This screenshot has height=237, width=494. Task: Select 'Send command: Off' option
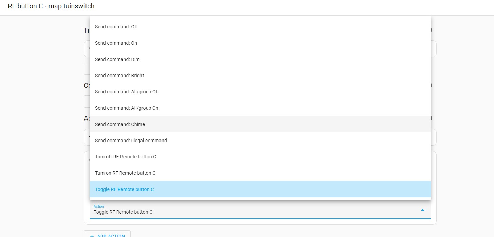pos(116,27)
